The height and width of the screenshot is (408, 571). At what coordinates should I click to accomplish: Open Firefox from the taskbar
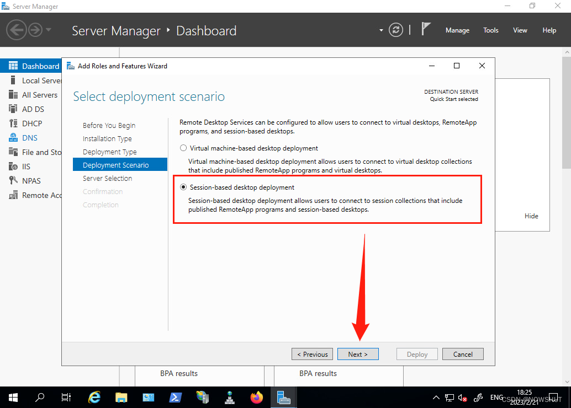[257, 398]
